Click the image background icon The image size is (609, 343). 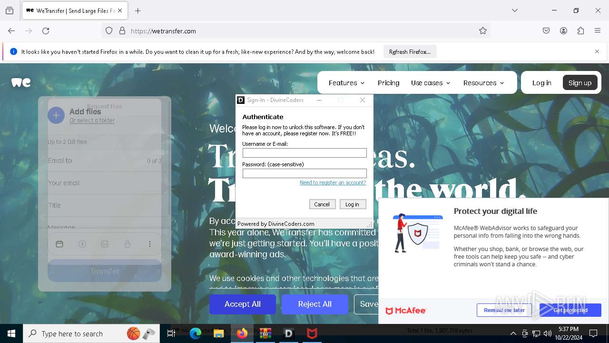pyautogui.click(x=105, y=244)
